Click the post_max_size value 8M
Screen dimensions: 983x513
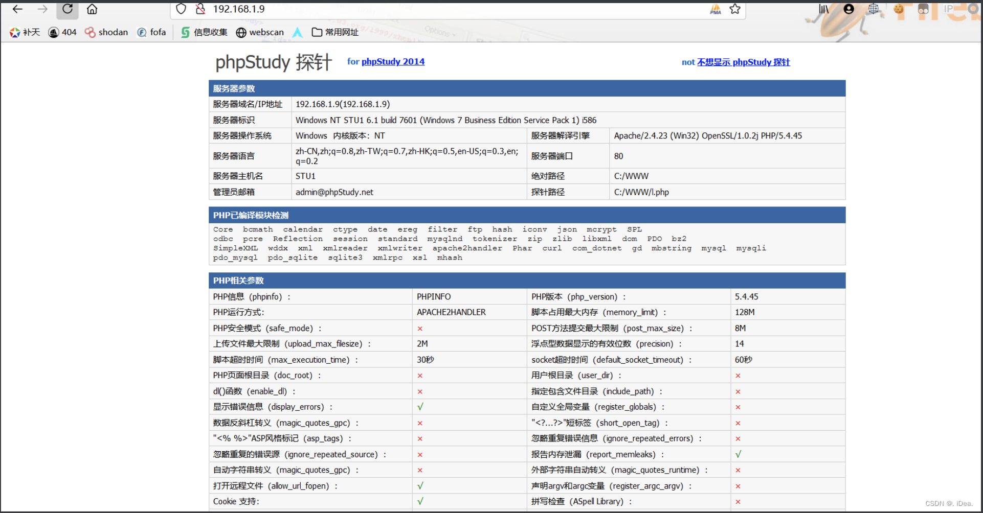[x=741, y=328]
